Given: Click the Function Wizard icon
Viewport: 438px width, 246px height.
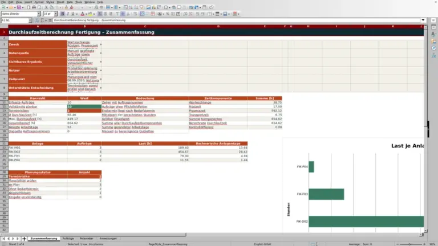Looking at the screenshot, I should click(x=37, y=20).
